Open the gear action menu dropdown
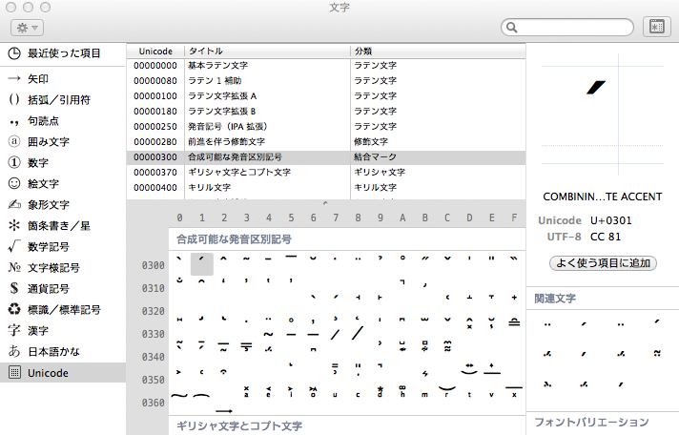Image resolution: width=679 pixels, height=435 pixels. pos(26,29)
